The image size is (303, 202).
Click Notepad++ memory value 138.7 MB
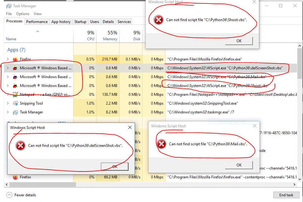pyautogui.click(x=110, y=95)
